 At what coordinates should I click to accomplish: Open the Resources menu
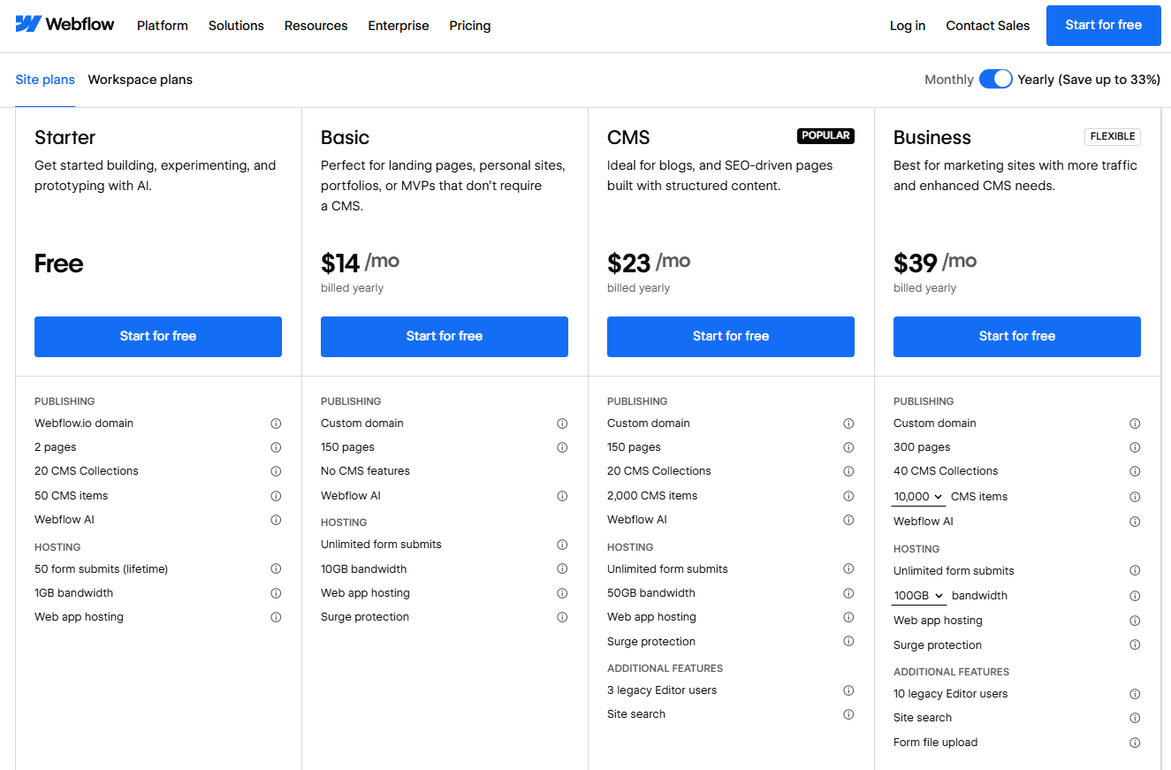pyautogui.click(x=316, y=26)
